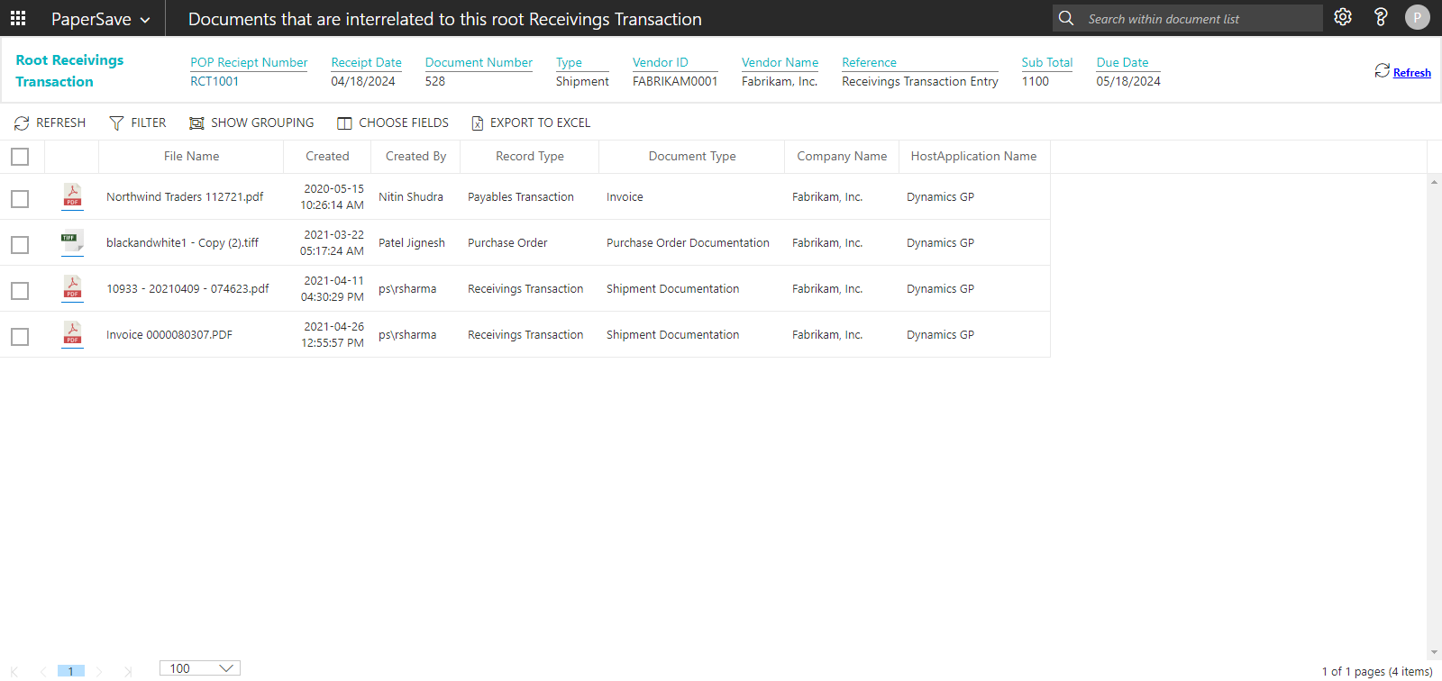
Task: Open CHOOSE FIELDS column selector
Action: click(x=393, y=123)
